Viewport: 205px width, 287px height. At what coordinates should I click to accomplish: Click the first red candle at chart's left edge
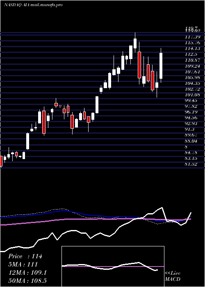tap(1, 161)
